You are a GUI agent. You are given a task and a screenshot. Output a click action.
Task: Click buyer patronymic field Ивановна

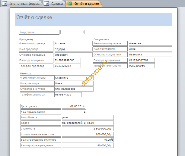pos(151,55)
